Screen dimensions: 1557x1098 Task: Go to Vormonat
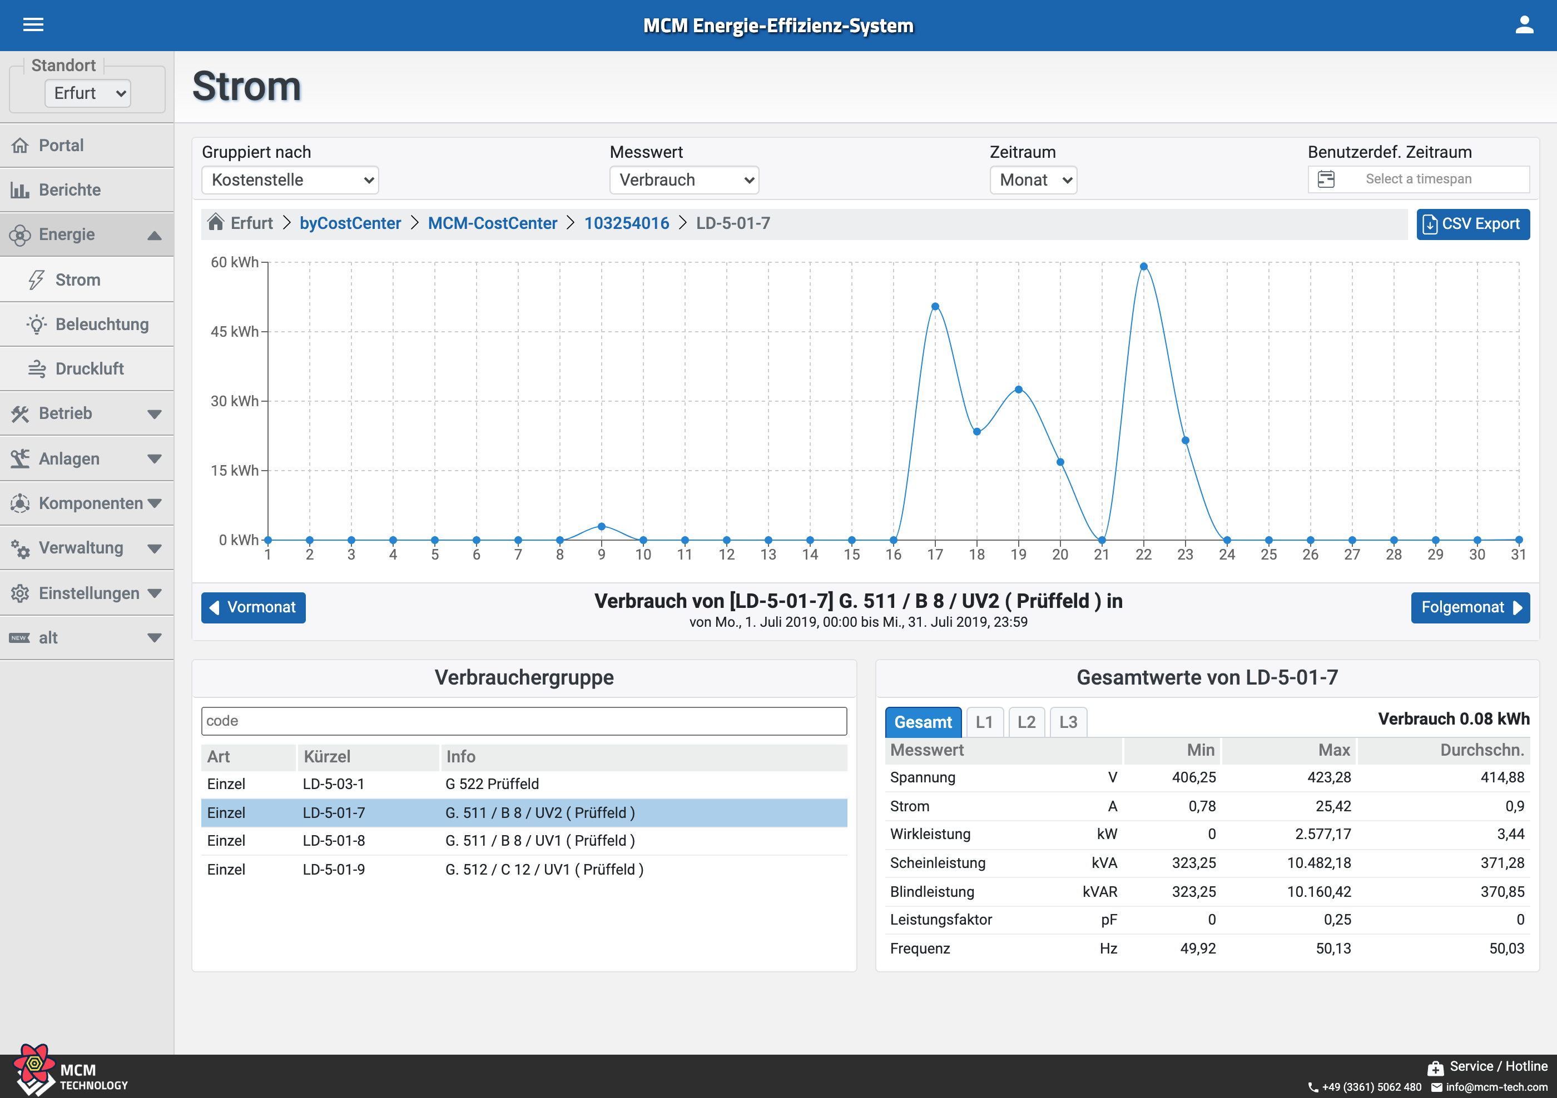coord(253,608)
